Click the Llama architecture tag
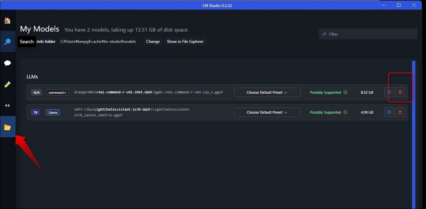Image resolution: width=426 pixels, height=209 pixels. [53, 112]
